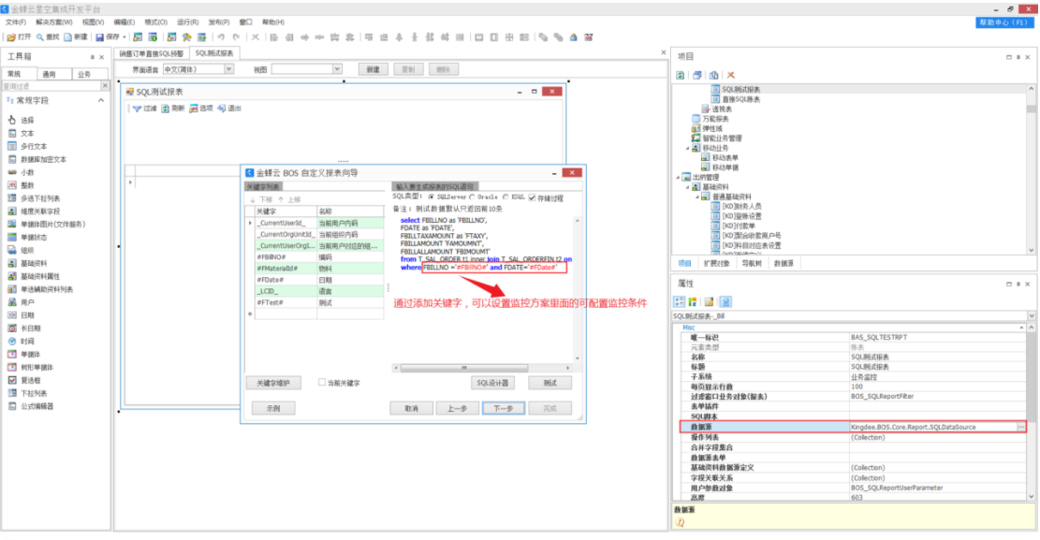
Task: Click the redo arrow in main toolbar
Action: (x=236, y=37)
